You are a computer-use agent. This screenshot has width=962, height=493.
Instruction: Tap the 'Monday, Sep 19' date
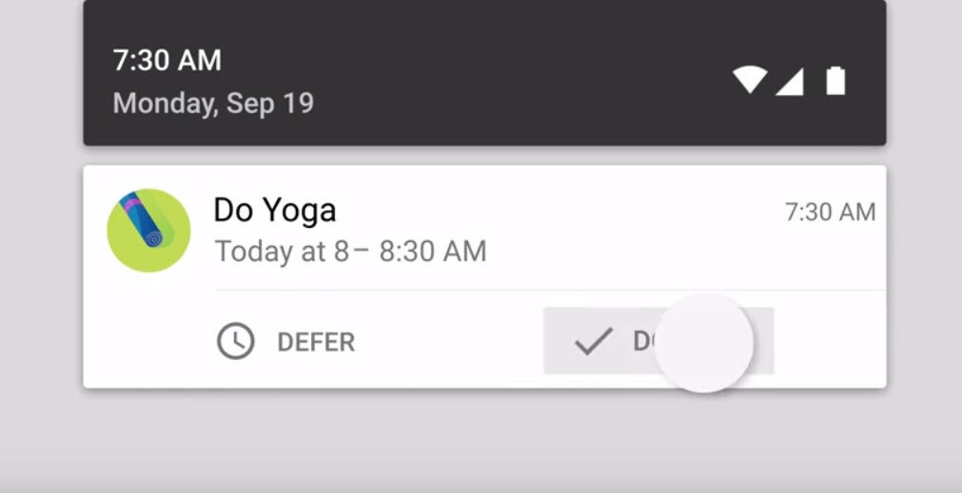(x=213, y=103)
